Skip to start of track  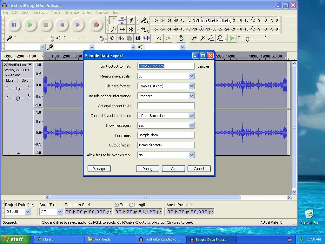pyautogui.click(x=62, y=25)
